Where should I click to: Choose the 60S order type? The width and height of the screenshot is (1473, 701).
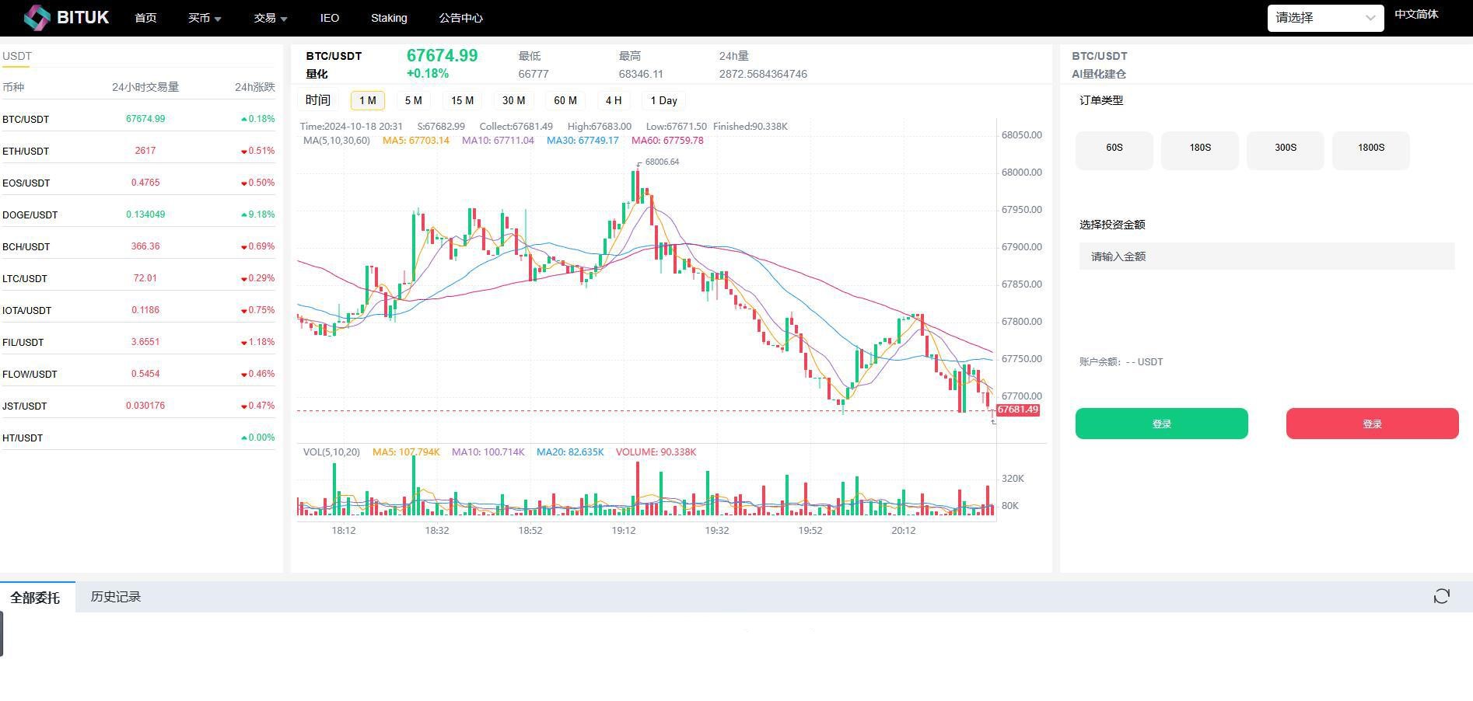click(x=1114, y=148)
